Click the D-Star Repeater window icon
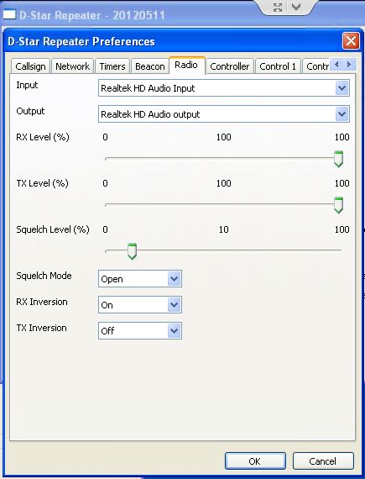The width and height of the screenshot is (365, 479). pos(8,14)
